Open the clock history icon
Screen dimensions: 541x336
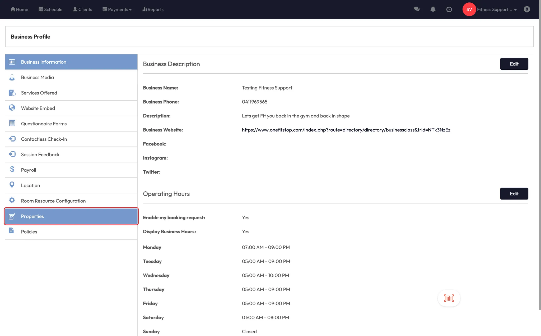point(449,10)
